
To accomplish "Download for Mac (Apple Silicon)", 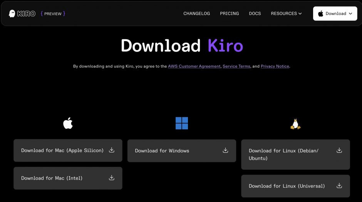I will click(68, 150).
